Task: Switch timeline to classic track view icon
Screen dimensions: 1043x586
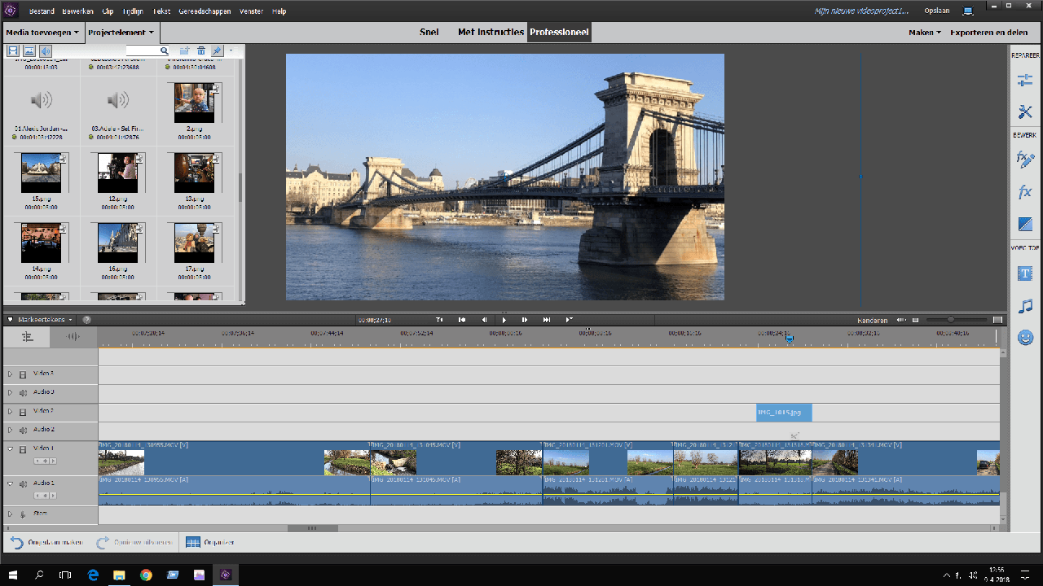Action: 27,336
